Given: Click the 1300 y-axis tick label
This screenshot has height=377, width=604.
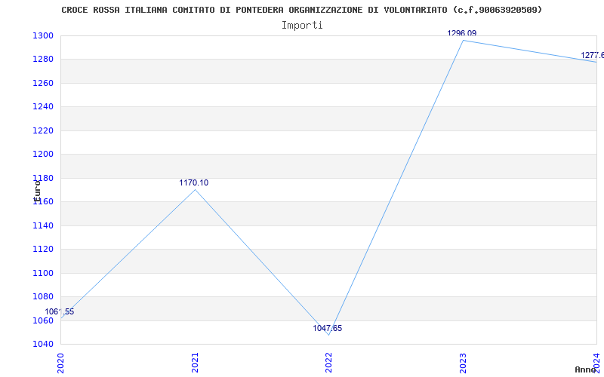Looking at the screenshot, I should pyautogui.click(x=42, y=35).
